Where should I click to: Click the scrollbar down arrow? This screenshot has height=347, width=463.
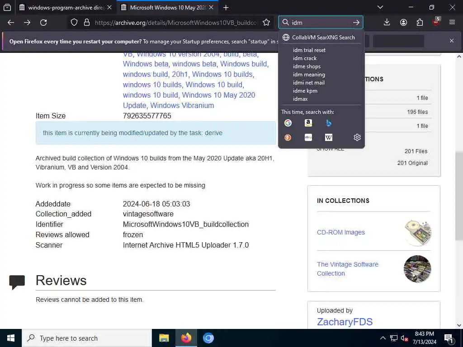click(x=459, y=325)
